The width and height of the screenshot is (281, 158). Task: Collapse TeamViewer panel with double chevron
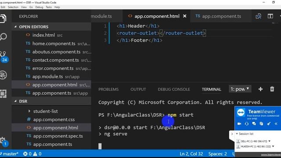point(276,124)
